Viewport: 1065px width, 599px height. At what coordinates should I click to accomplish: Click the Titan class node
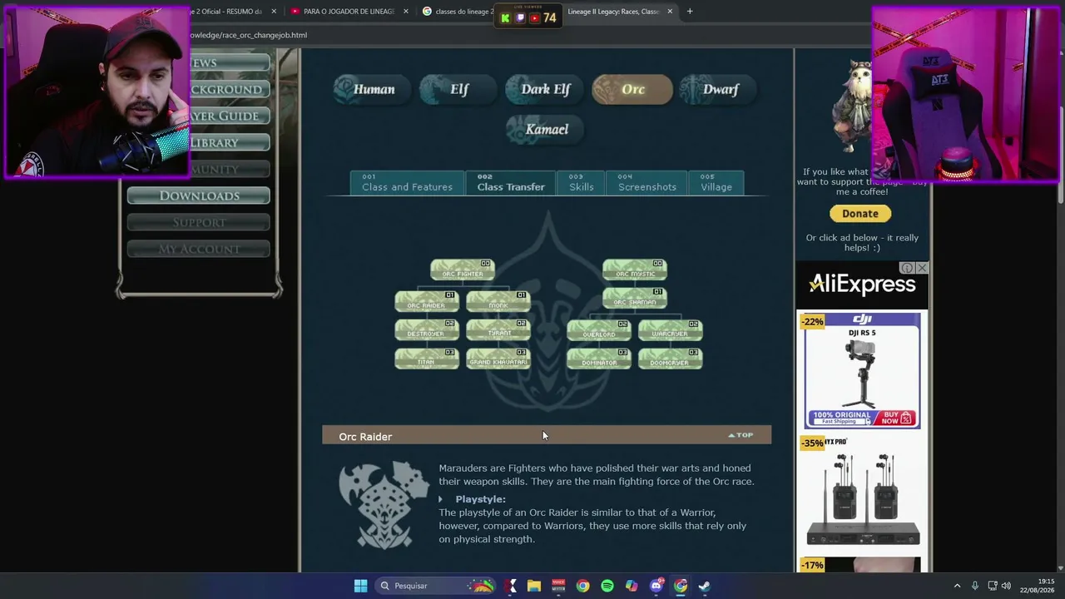click(x=427, y=358)
